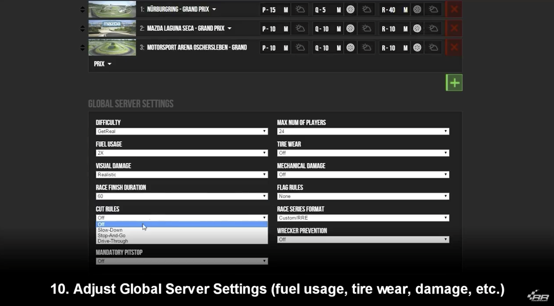Open Mandatory Pitstop dropdown
This screenshot has width=554, height=306.
pos(182,261)
